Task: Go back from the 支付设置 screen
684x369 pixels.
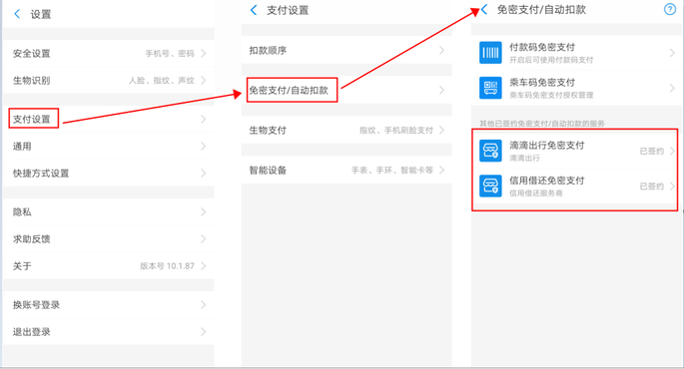Action: [x=254, y=10]
